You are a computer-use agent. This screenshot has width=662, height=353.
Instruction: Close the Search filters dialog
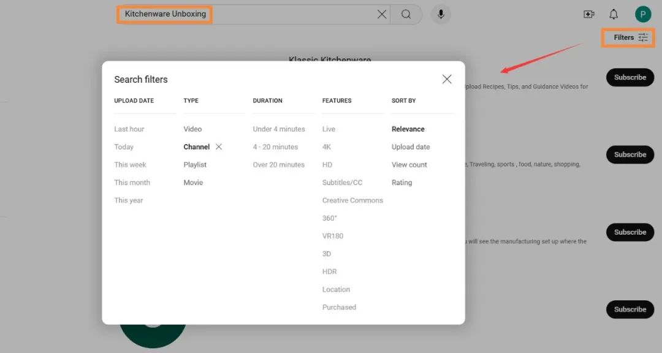point(447,79)
